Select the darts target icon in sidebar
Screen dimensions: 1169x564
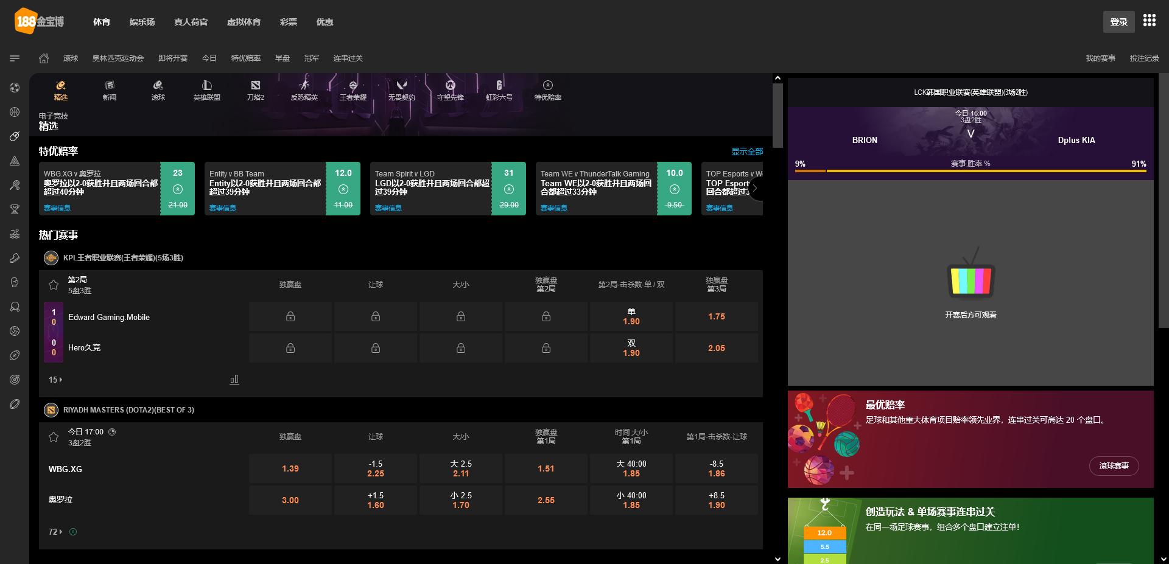point(15,380)
